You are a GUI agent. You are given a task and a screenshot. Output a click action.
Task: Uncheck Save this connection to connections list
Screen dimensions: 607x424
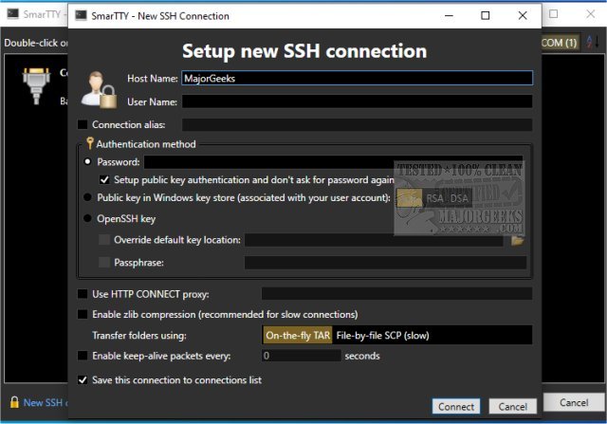click(83, 379)
